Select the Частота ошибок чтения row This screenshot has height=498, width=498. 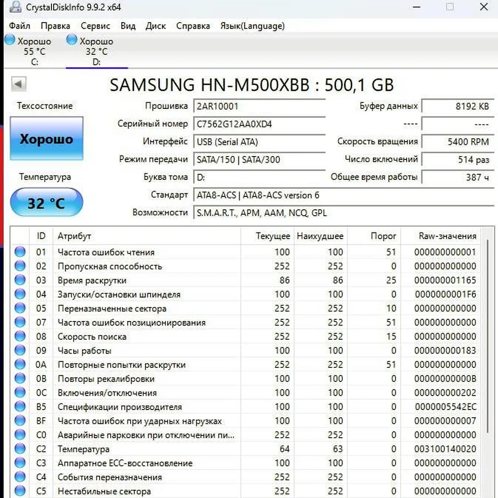pyautogui.click(x=245, y=252)
